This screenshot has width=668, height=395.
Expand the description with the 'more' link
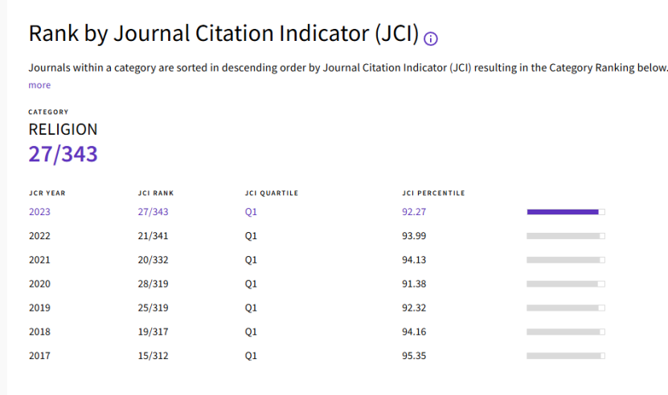[39, 85]
